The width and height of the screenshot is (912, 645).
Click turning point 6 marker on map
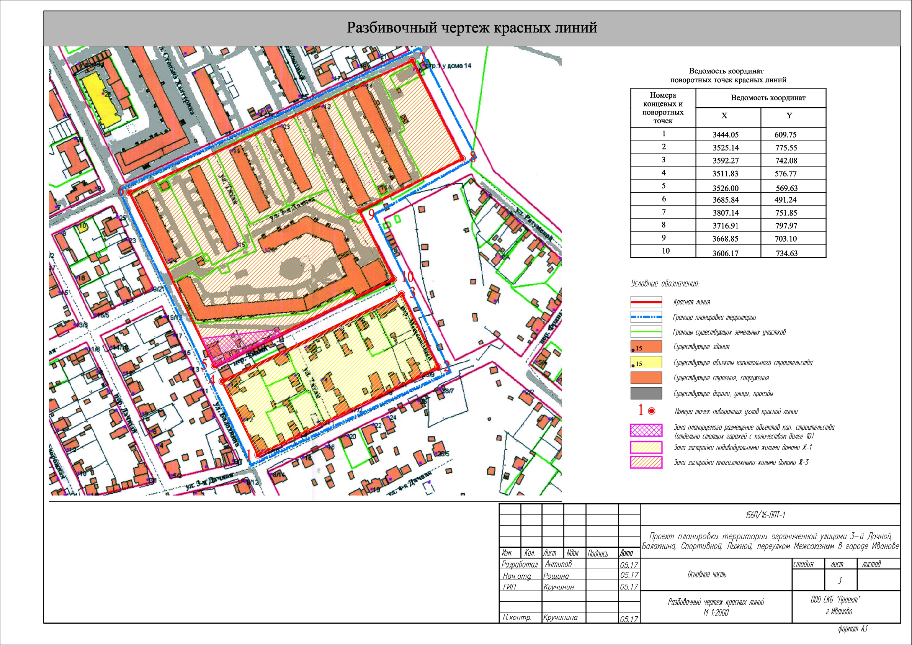click(x=129, y=192)
